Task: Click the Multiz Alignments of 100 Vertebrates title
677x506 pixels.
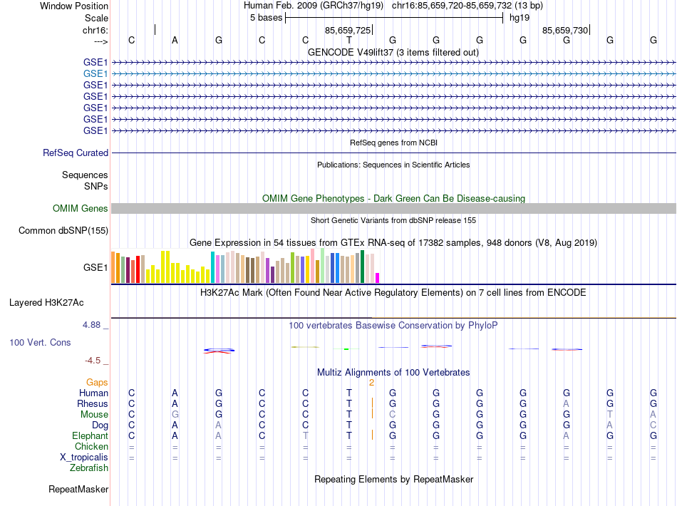Action: click(393, 373)
